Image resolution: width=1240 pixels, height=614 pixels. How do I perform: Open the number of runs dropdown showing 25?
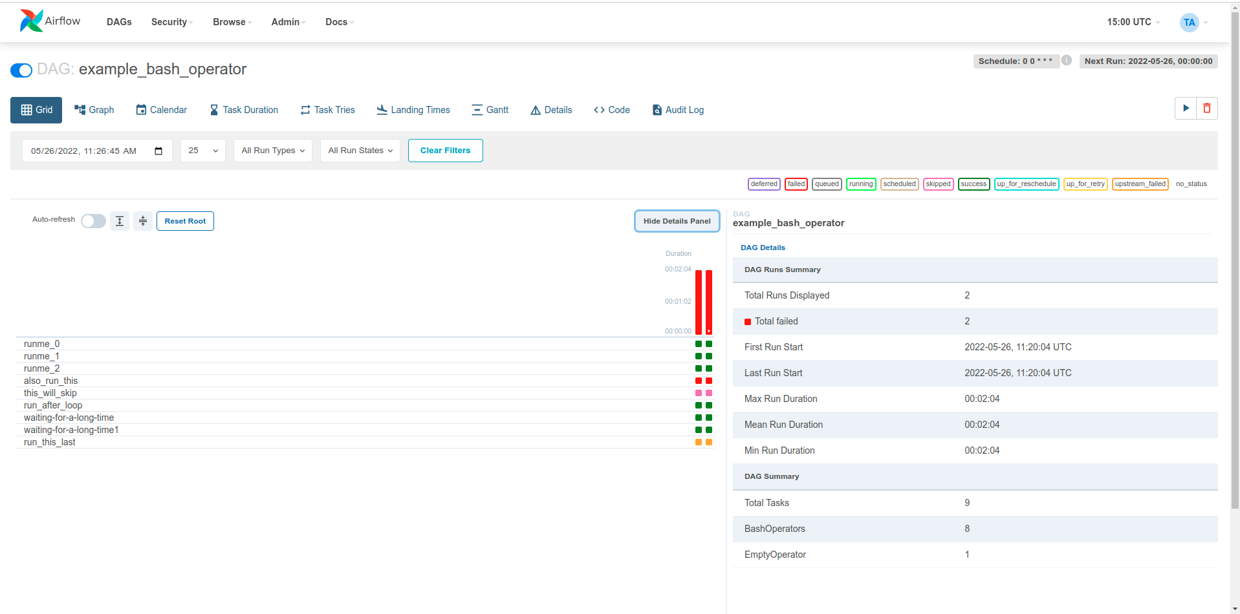coord(203,151)
